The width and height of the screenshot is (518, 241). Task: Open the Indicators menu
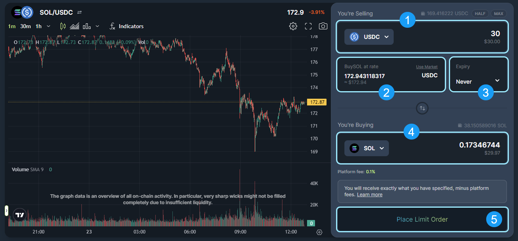pyautogui.click(x=126, y=26)
